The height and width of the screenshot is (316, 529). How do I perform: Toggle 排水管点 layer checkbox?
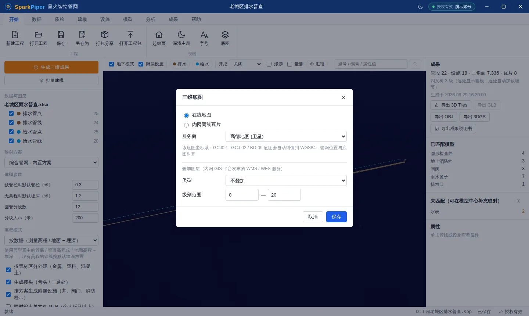[x=11, y=114]
